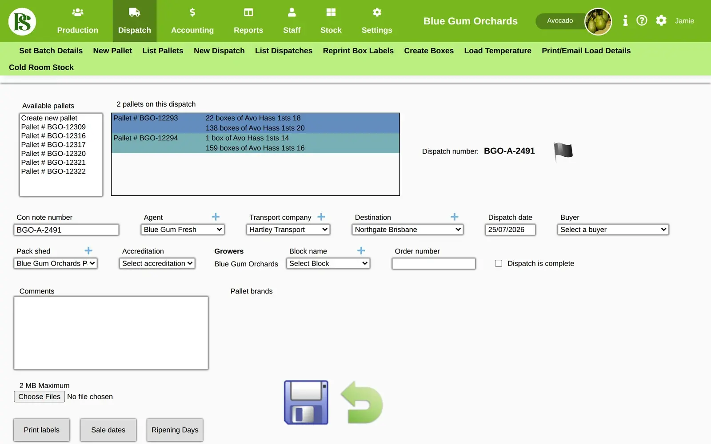
Task: Open the Settings cog section
Action: click(x=377, y=21)
